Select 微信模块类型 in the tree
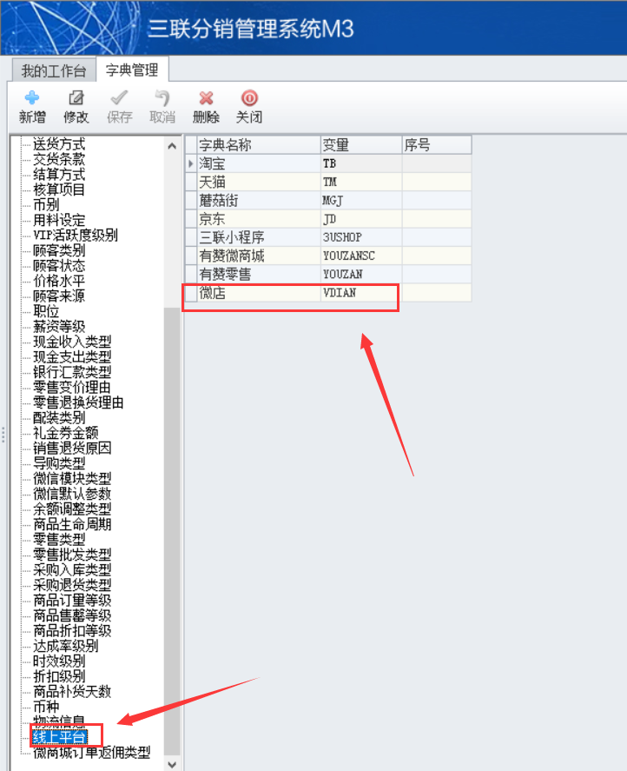The height and width of the screenshot is (771, 627). tap(72, 478)
